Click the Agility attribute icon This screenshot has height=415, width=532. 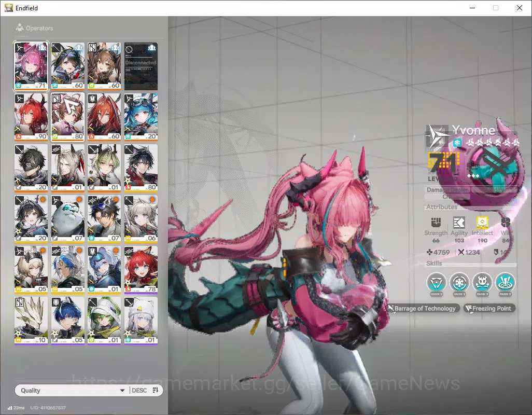pos(459,223)
